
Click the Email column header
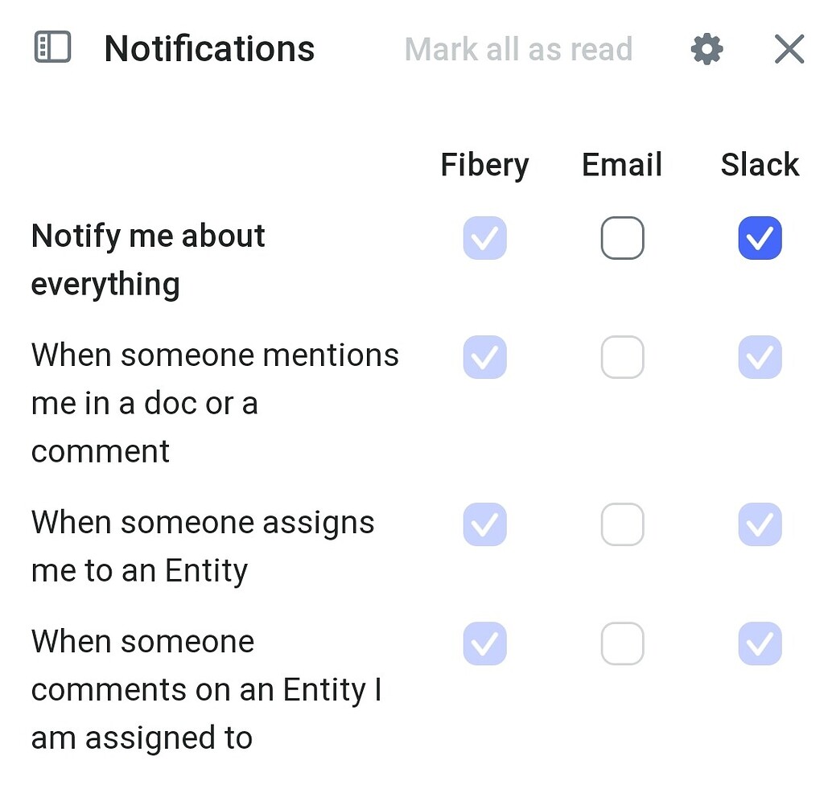point(621,164)
